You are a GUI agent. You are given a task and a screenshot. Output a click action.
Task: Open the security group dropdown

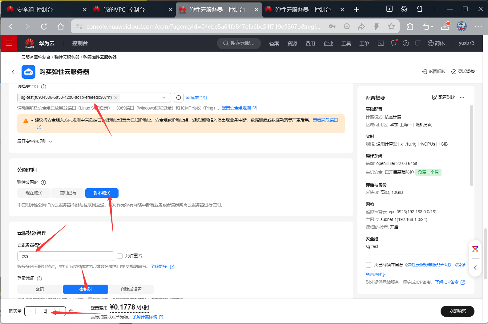coord(164,98)
